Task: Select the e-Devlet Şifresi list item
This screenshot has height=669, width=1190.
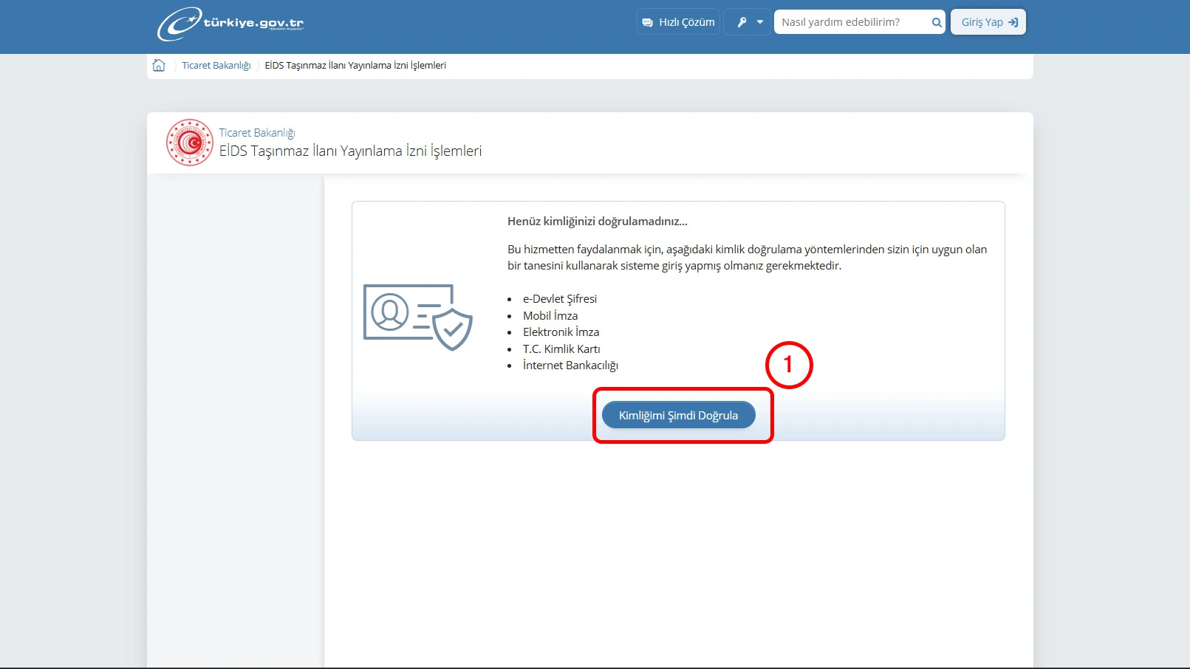Action: 560,299
